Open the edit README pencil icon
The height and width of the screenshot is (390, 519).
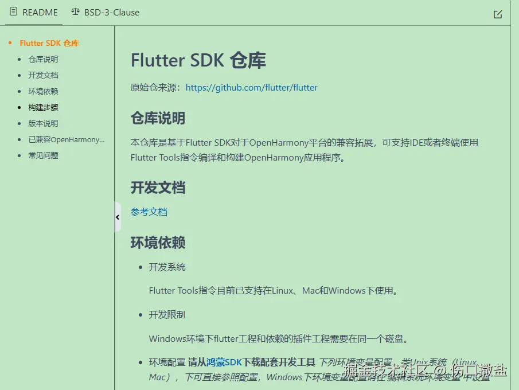(x=498, y=14)
